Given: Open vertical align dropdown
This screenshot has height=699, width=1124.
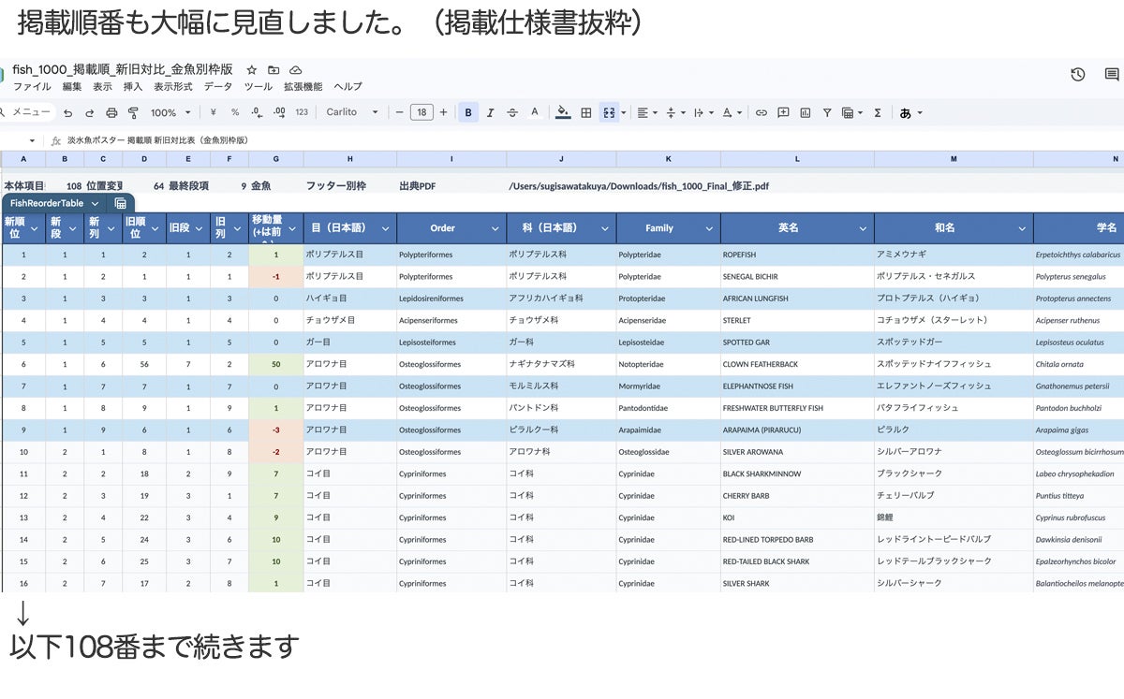Looking at the screenshot, I should [674, 112].
